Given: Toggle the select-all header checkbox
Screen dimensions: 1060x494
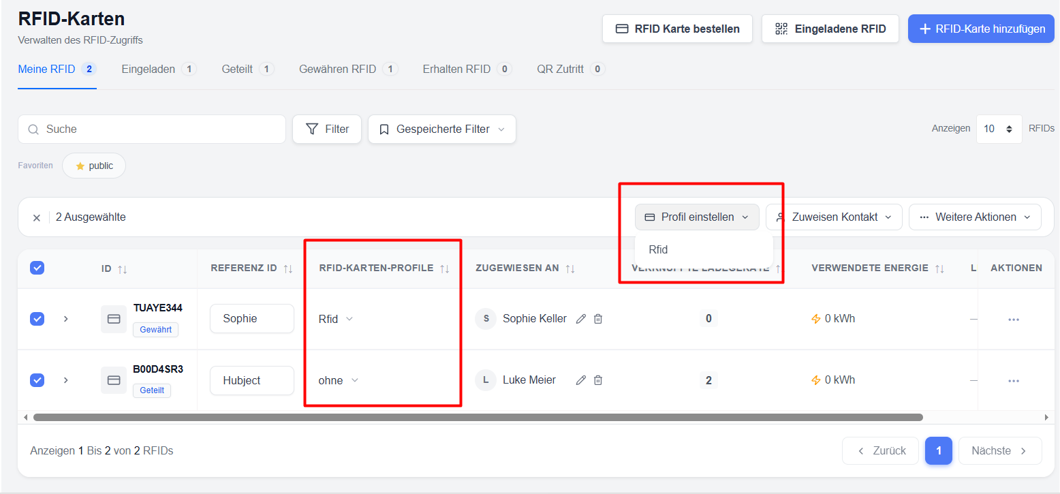Looking at the screenshot, I should [x=37, y=268].
